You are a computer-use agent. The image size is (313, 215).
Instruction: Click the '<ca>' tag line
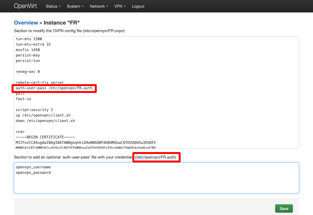click(x=20, y=132)
